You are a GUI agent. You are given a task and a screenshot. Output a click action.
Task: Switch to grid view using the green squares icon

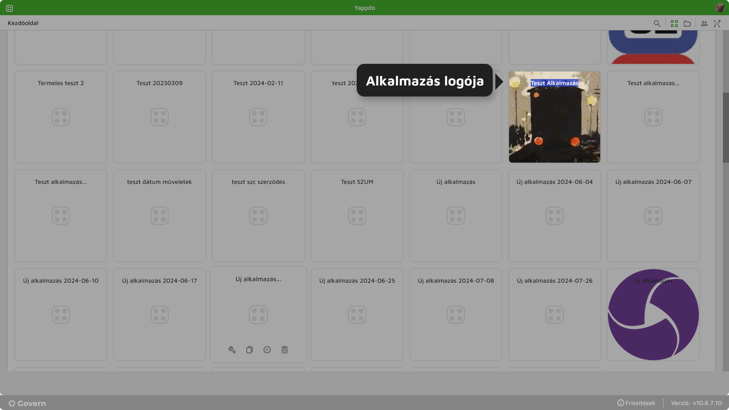click(x=674, y=23)
